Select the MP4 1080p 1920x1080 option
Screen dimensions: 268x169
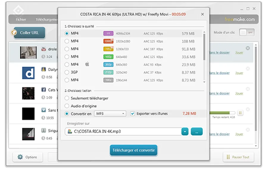pos(67,41)
